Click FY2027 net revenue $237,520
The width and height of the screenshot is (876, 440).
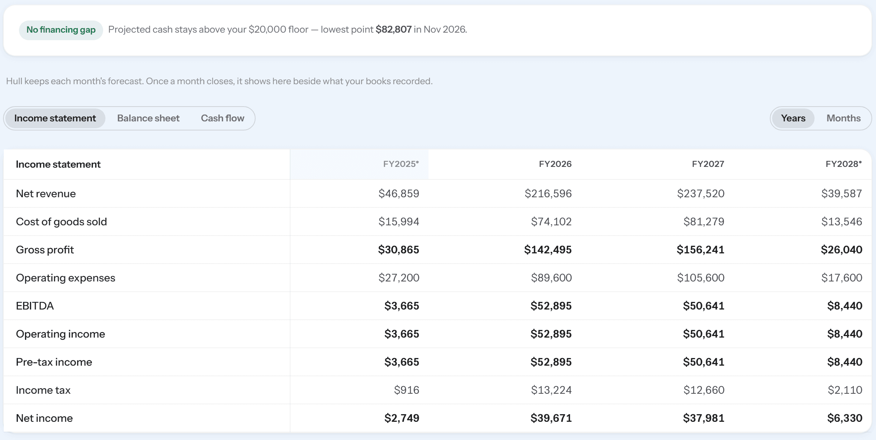[701, 193]
